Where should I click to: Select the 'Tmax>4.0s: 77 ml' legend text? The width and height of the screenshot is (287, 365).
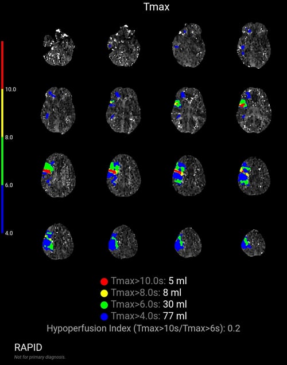point(149,316)
